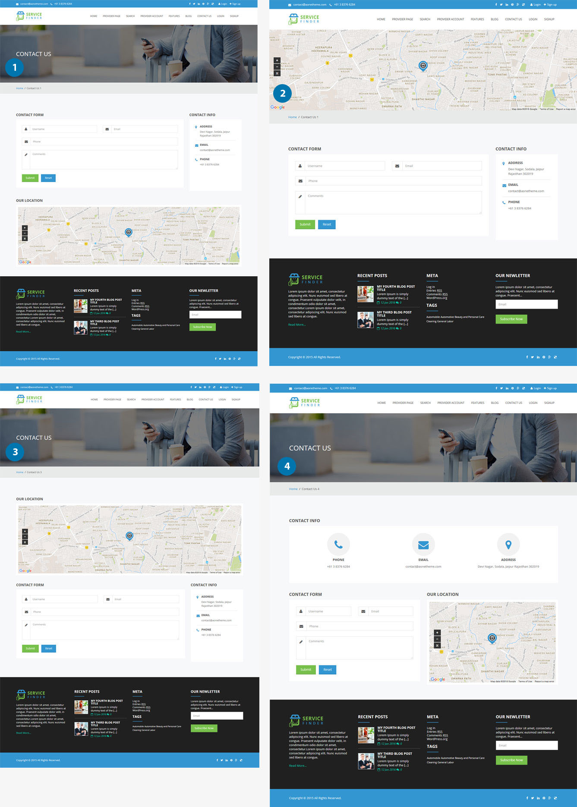Screen dimensions: 577x807
Task: Zoom in on the layout 2 header map
Action: point(277,60)
